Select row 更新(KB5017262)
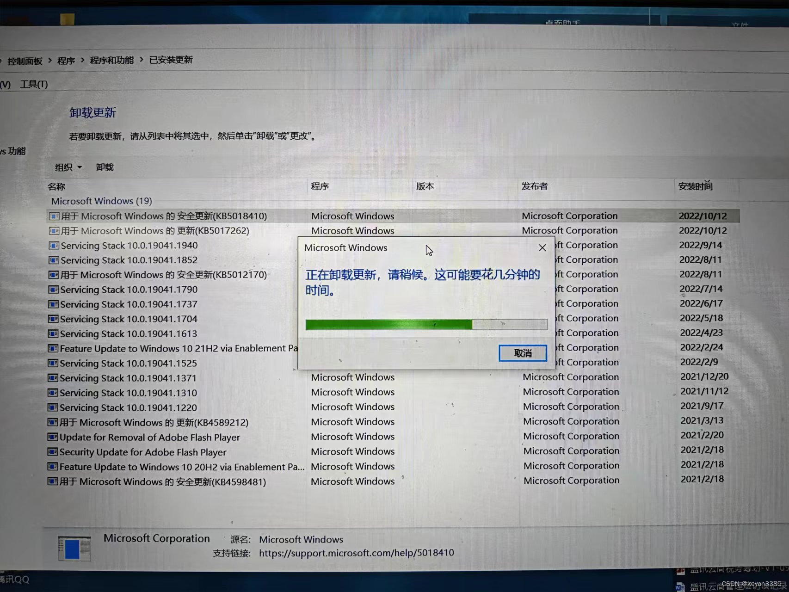Image resolution: width=789 pixels, height=592 pixels. click(393, 231)
